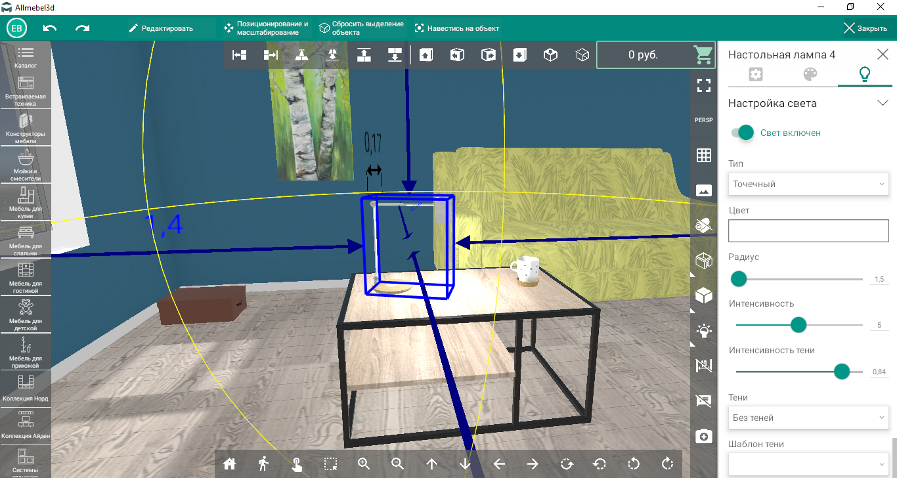Switch to walking person mode icon

[x=263, y=464]
